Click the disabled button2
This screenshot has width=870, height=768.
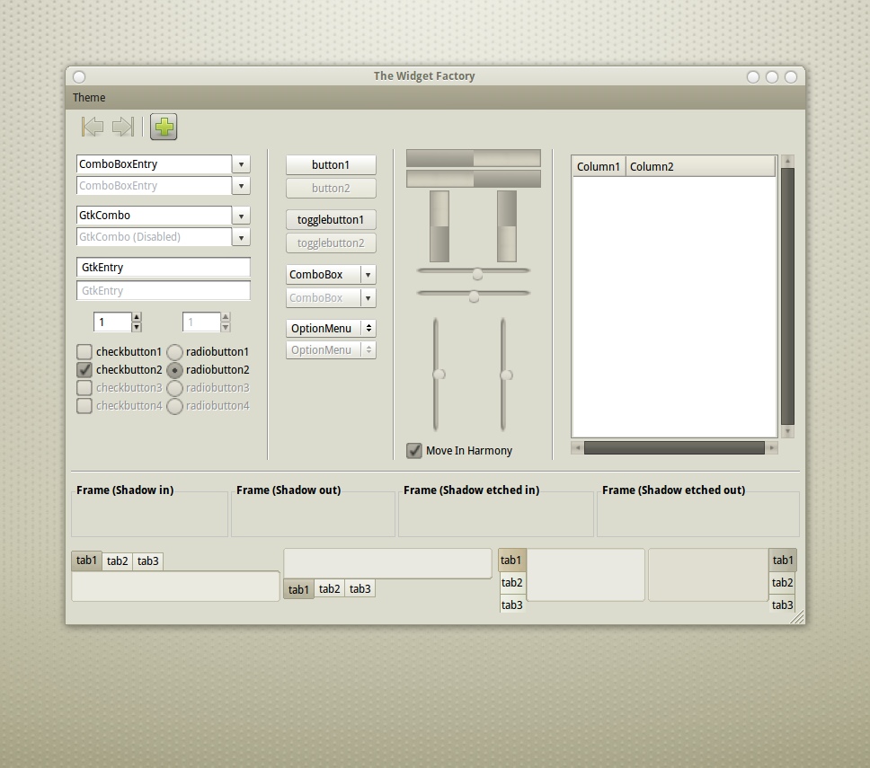click(x=332, y=188)
